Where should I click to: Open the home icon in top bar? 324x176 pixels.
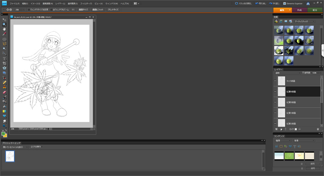point(308,4)
